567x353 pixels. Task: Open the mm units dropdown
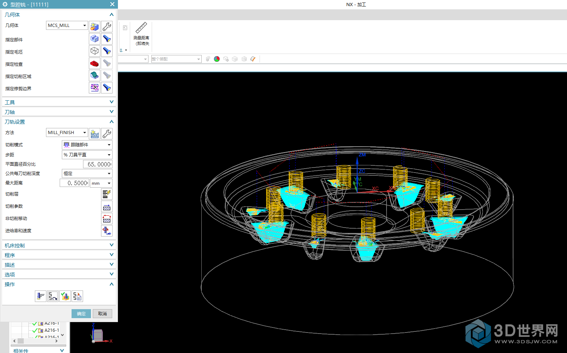tap(101, 183)
